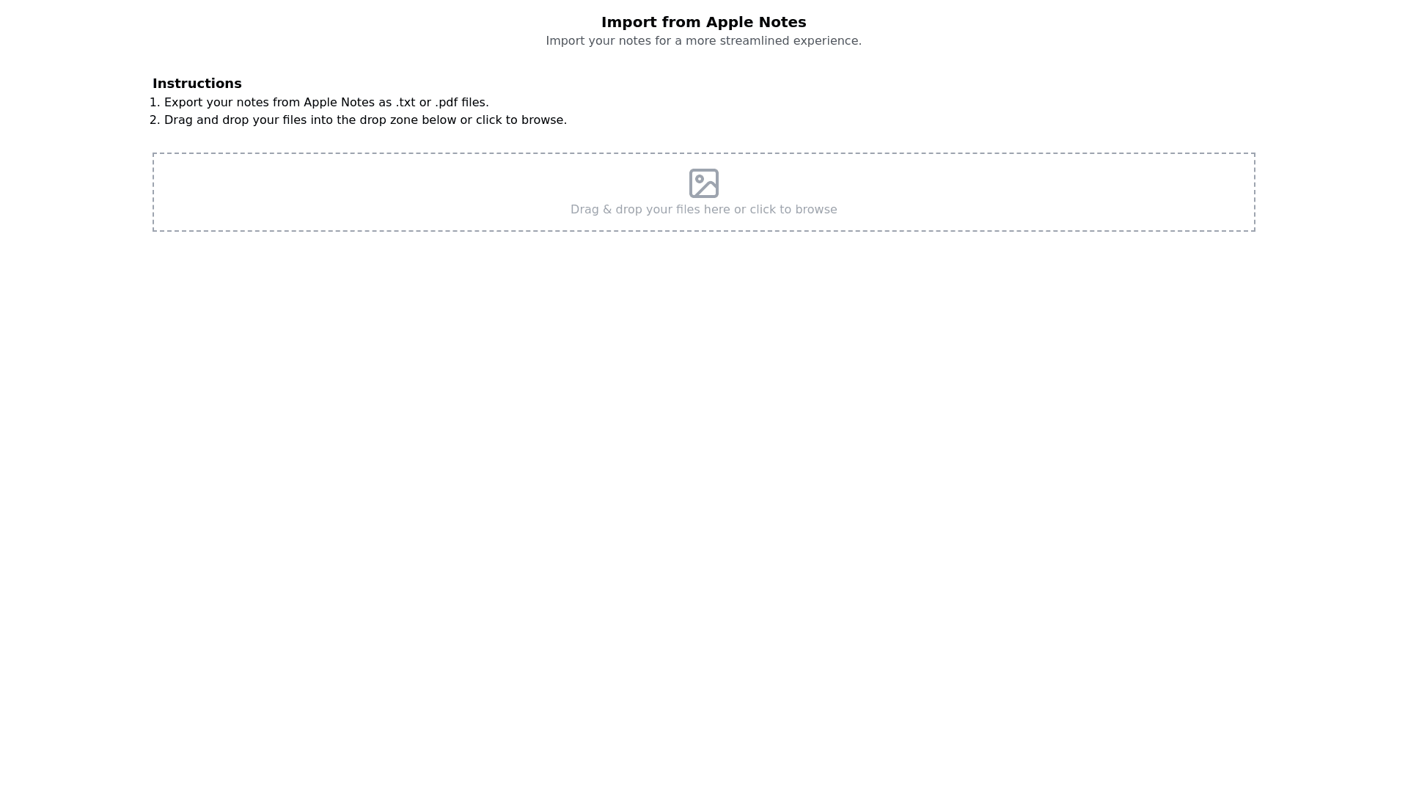Click 'streamlined experience' in the subtitle

point(790,41)
